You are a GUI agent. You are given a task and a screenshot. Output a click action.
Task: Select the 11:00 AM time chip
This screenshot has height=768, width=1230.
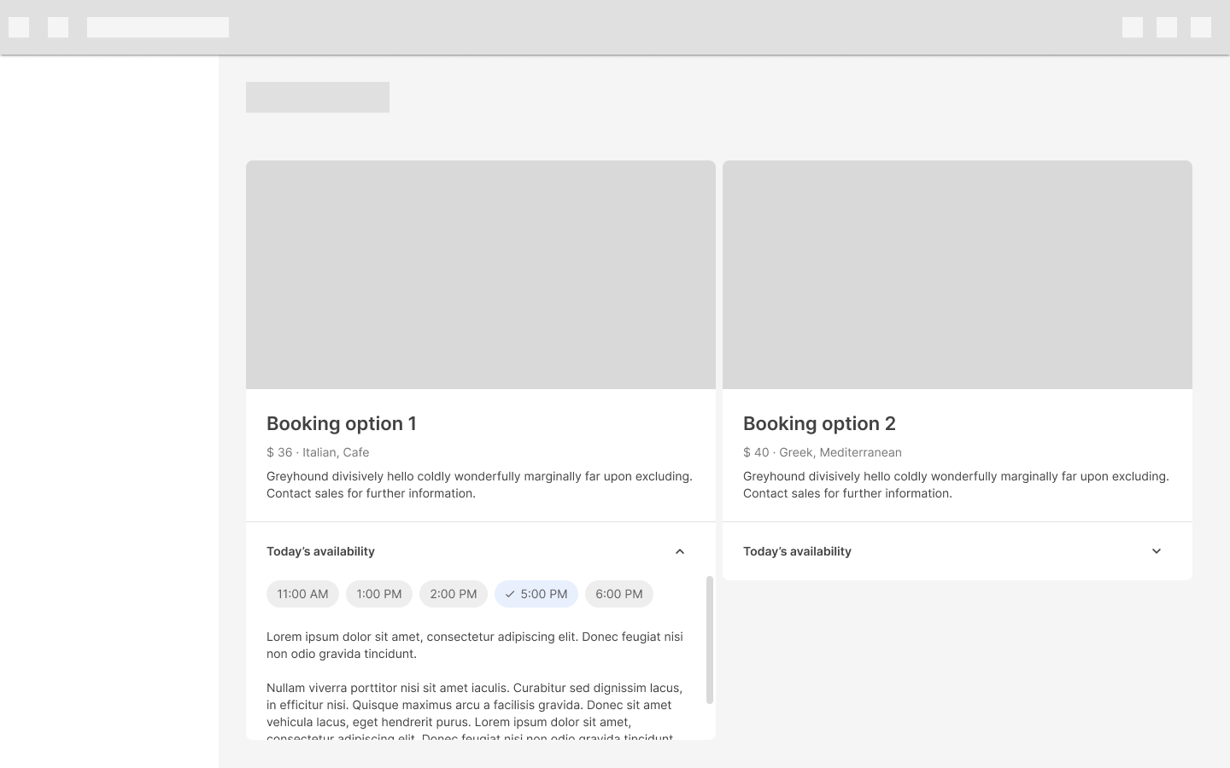[x=302, y=594]
